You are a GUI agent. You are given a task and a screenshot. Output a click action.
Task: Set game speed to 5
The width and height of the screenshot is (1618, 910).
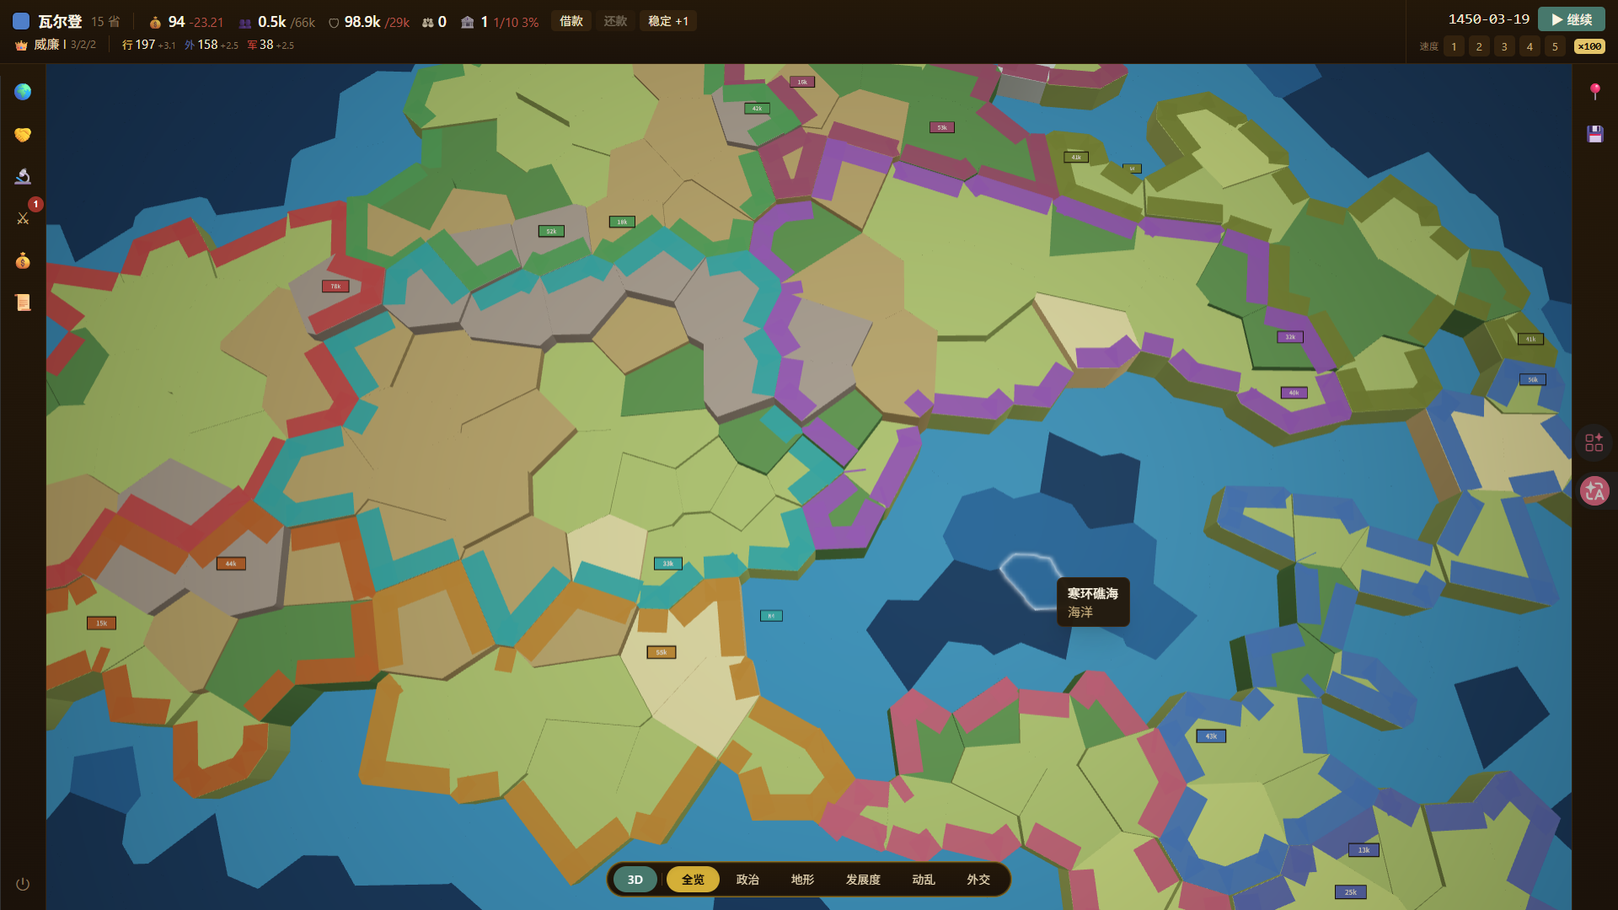[1555, 46]
